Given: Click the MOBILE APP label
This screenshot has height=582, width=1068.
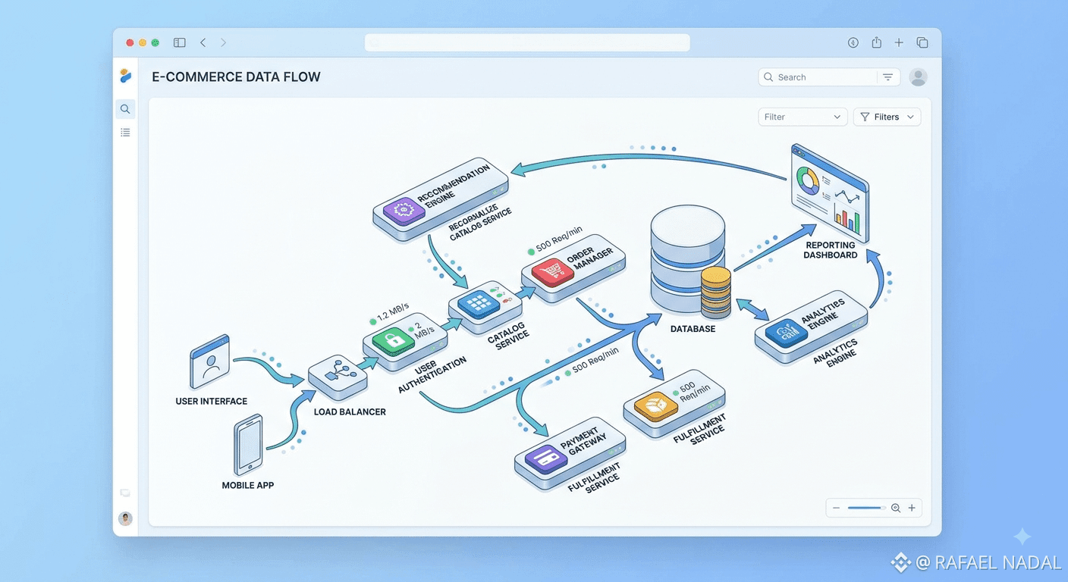Looking at the screenshot, I should [248, 485].
